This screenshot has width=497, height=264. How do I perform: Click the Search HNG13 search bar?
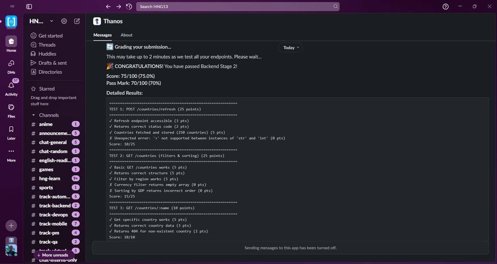(x=238, y=6)
